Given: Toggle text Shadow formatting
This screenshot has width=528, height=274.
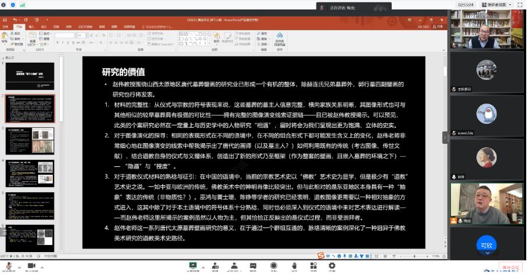Looking at the screenshot, I should click(73, 43).
